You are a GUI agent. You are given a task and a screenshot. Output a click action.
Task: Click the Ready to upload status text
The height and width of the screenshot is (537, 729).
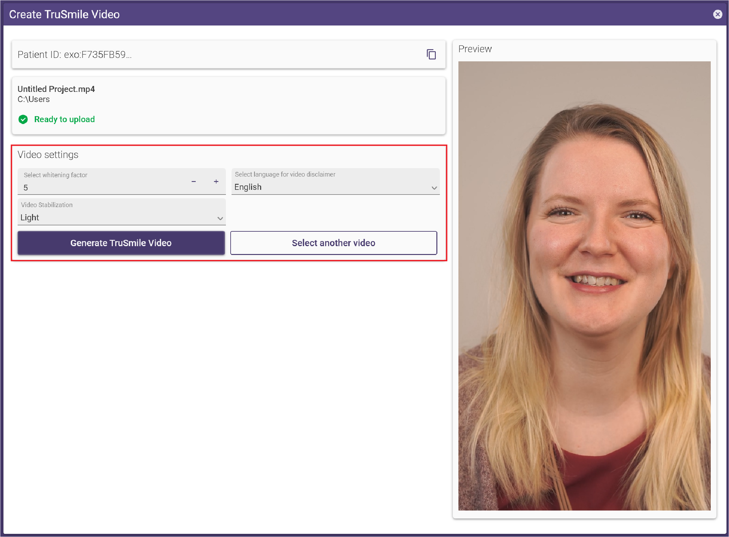(x=64, y=119)
